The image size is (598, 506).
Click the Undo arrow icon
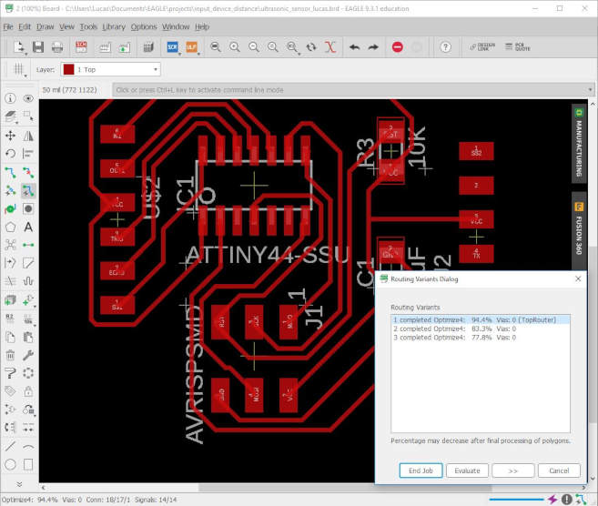[354, 46]
